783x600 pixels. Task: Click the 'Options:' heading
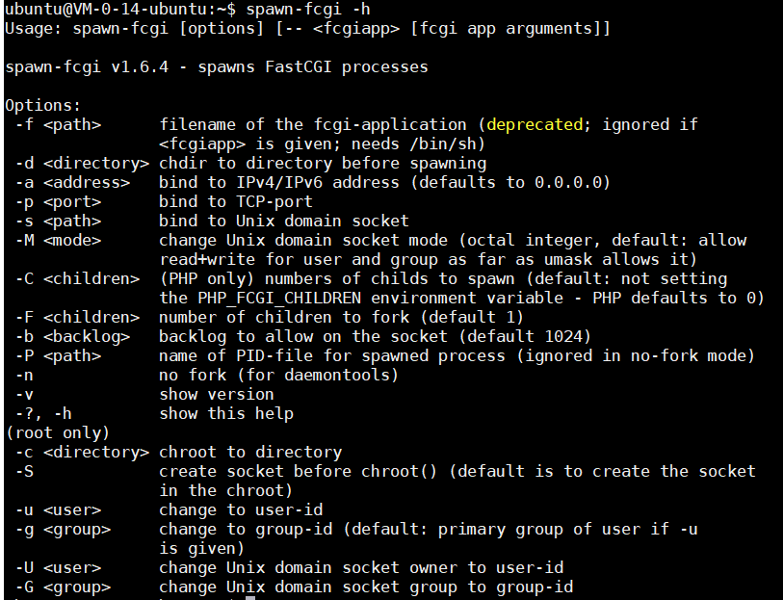point(43,105)
